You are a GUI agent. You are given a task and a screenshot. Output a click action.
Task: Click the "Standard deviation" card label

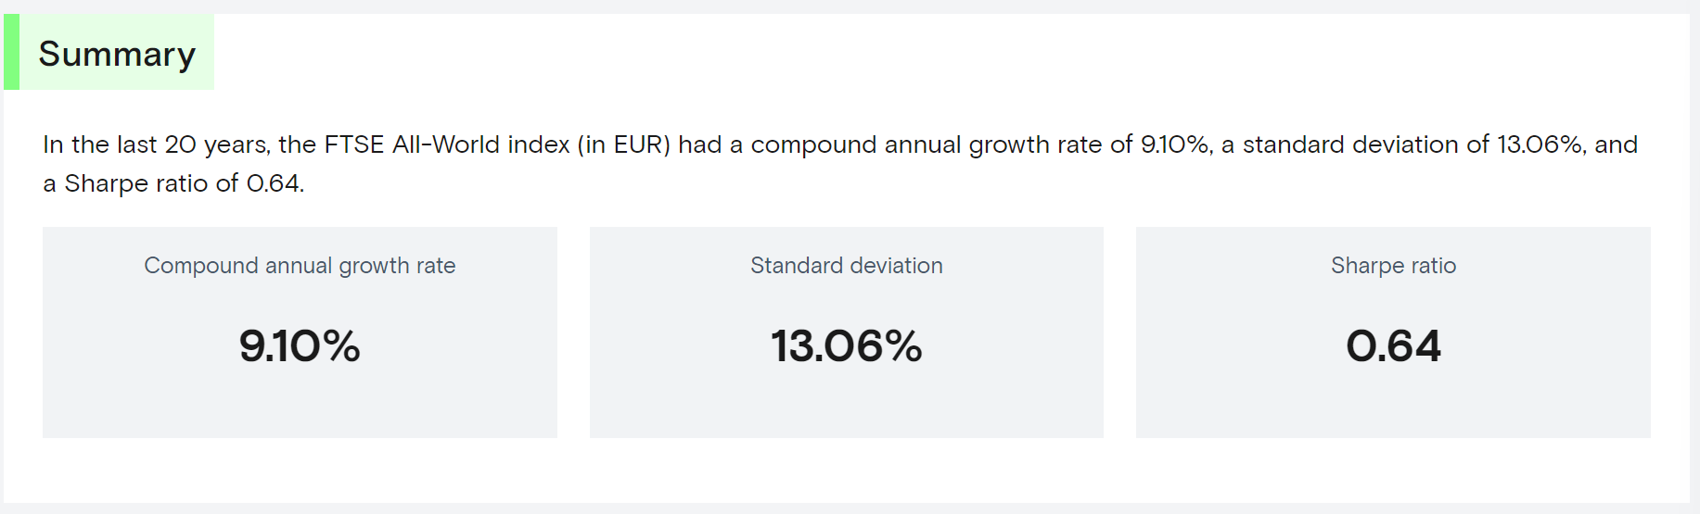click(x=846, y=266)
